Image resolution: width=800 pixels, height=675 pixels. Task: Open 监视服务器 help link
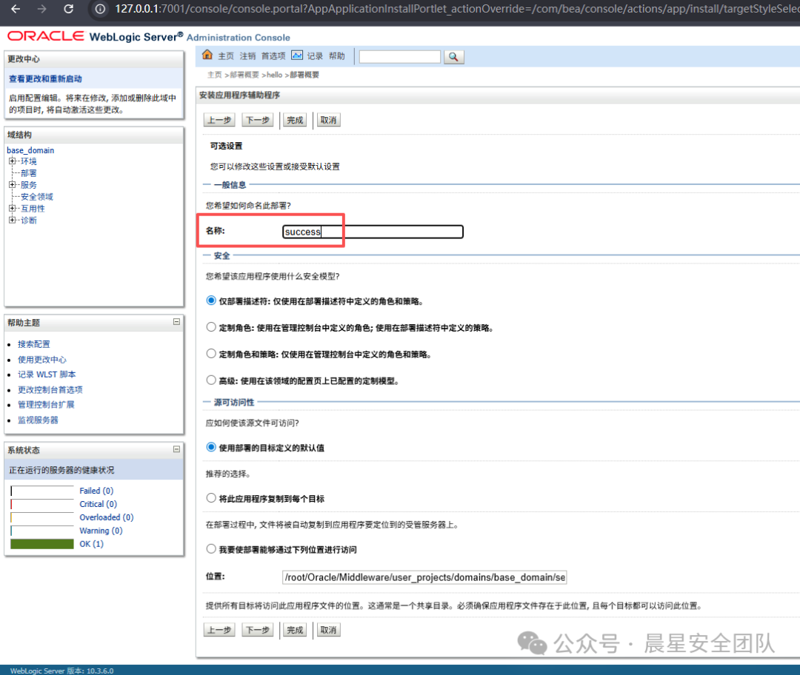[x=39, y=420]
